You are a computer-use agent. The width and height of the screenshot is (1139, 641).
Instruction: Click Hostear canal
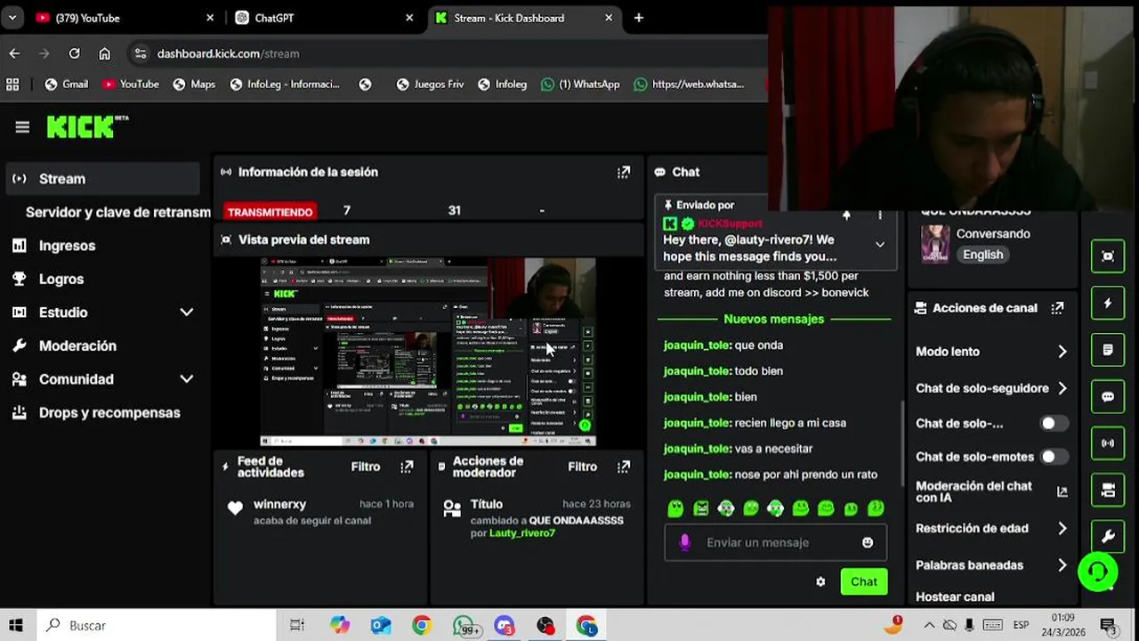tap(955, 596)
